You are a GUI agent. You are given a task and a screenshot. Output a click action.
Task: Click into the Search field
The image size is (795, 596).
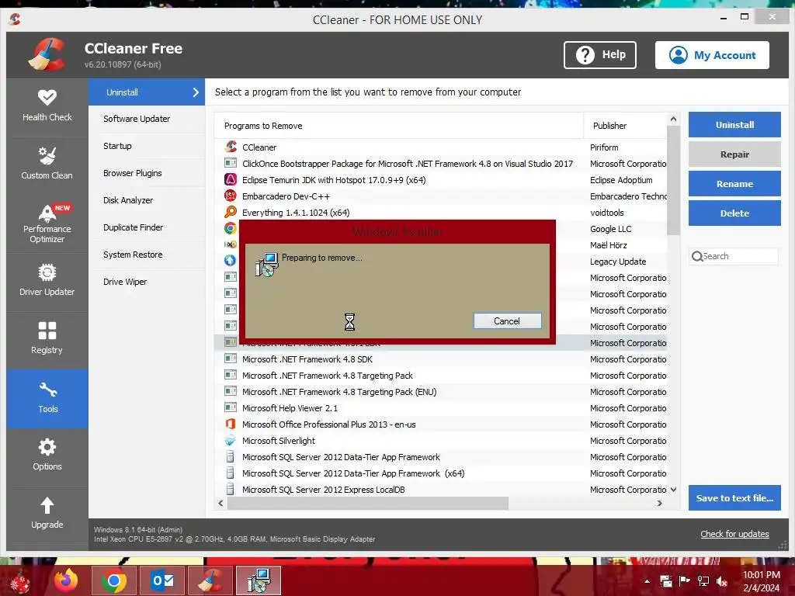tap(734, 256)
